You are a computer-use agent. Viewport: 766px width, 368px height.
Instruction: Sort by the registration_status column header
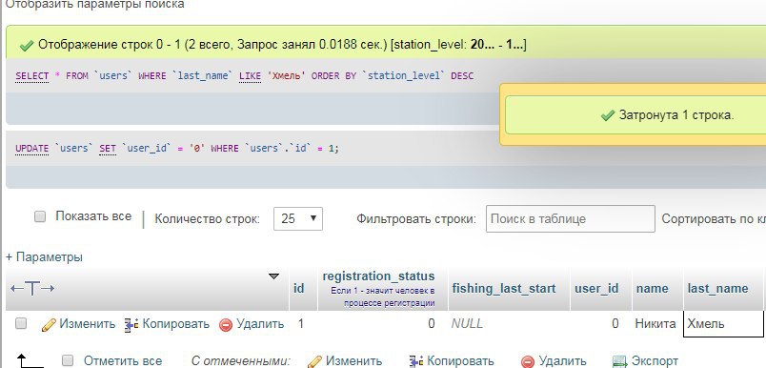coord(378,276)
